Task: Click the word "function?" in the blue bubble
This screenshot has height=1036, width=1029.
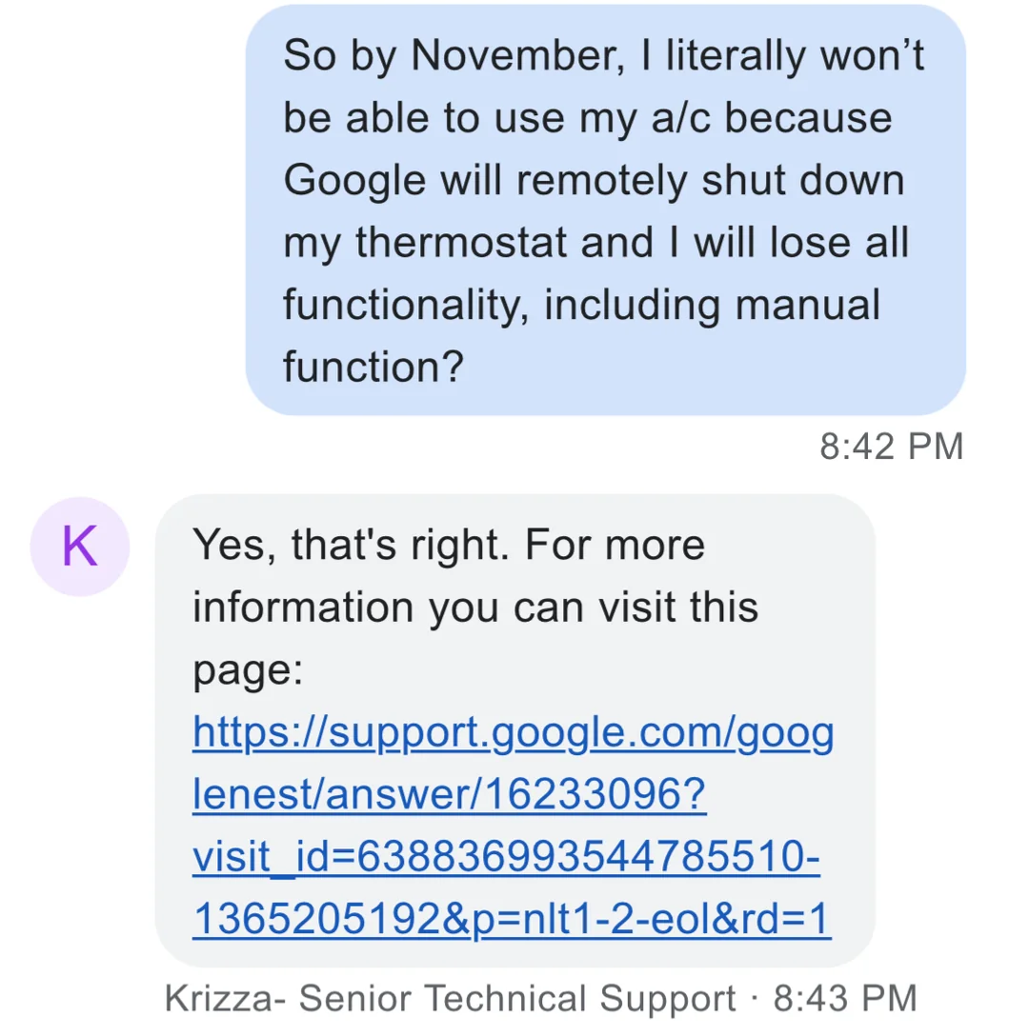Action: click(x=373, y=367)
